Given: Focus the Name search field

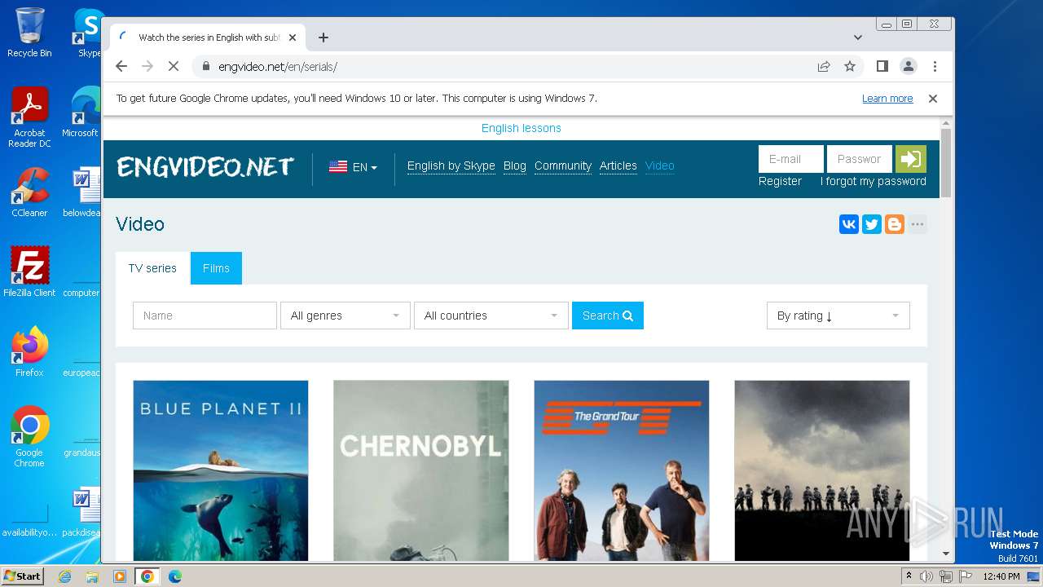Looking at the screenshot, I should pos(205,316).
